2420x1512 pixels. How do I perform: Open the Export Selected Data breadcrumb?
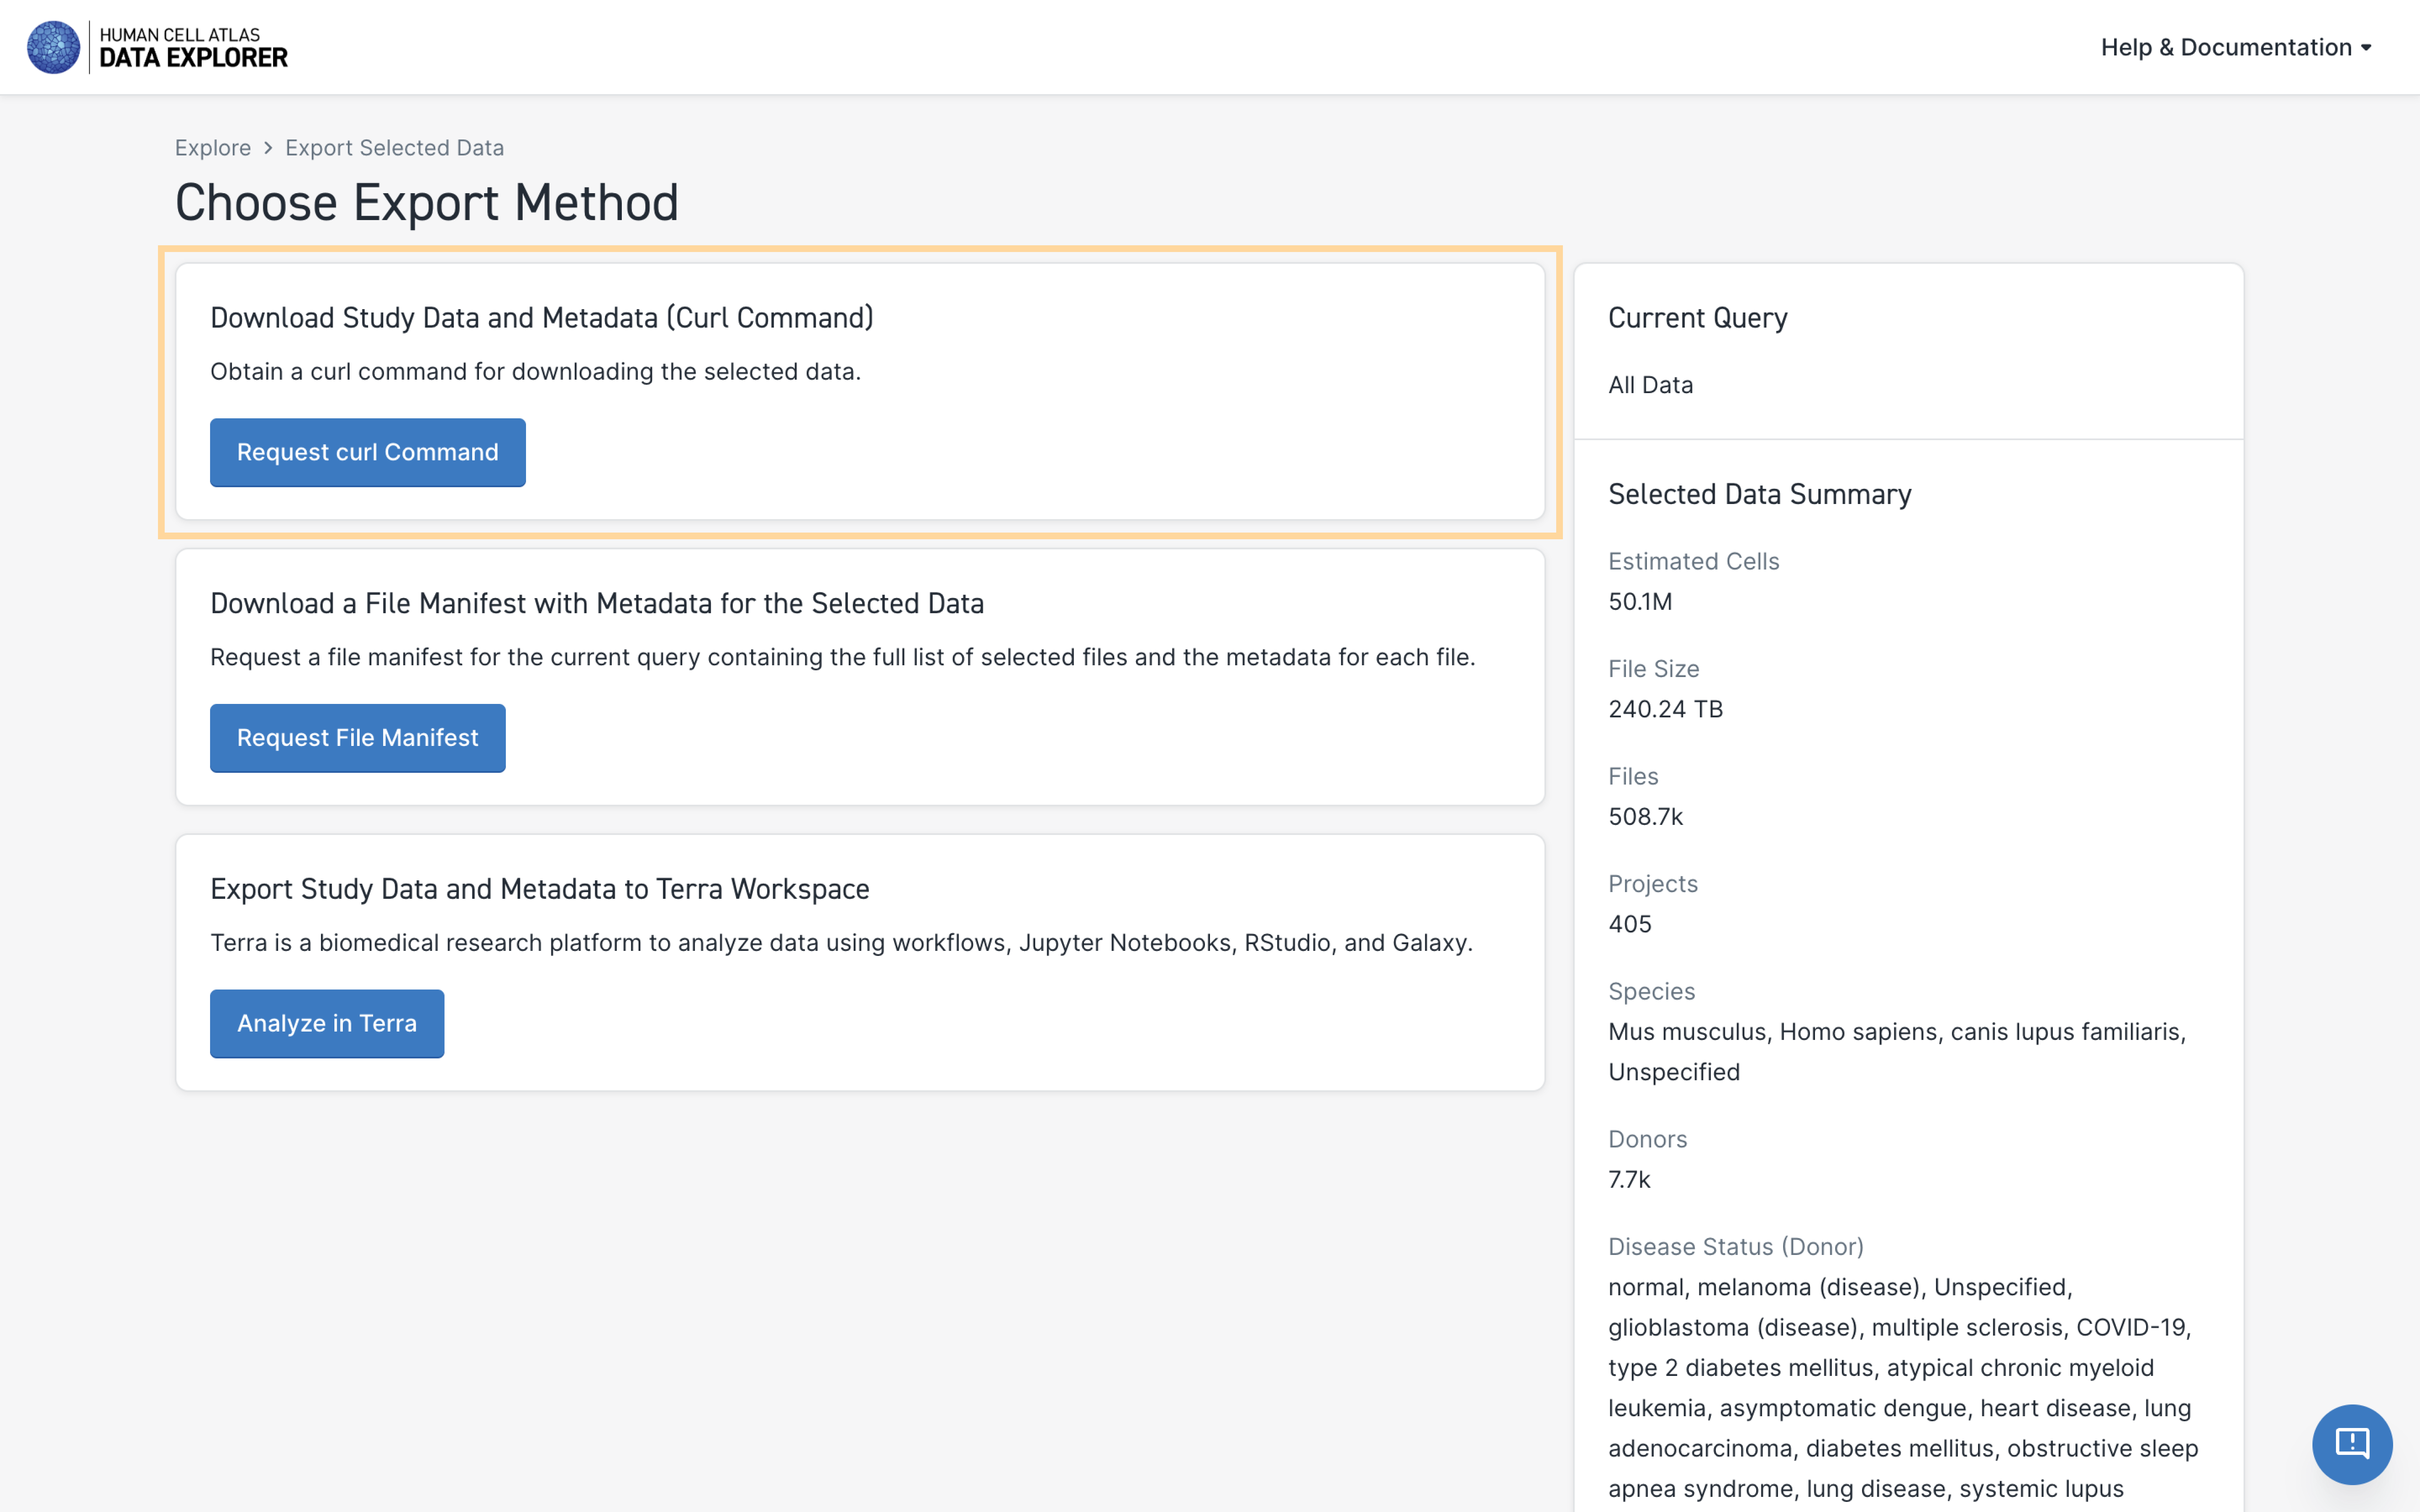(x=394, y=148)
